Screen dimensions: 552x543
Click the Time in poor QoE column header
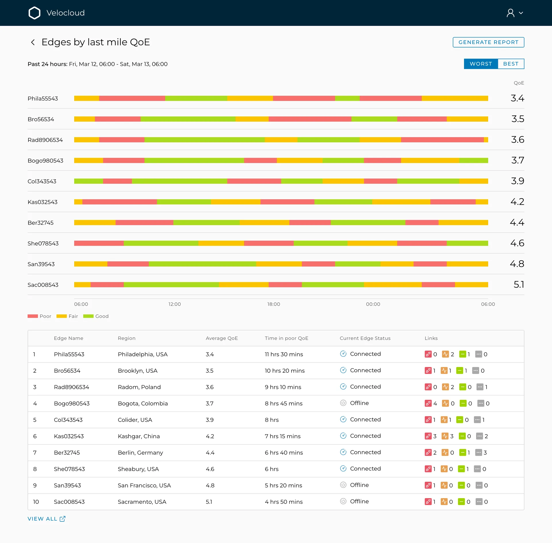tap(286, 338)
